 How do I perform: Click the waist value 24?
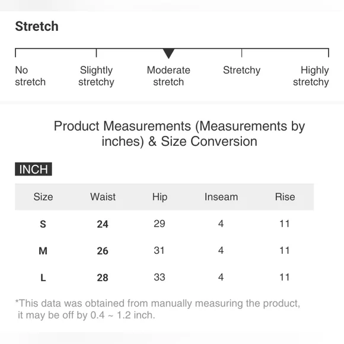(103, 224)
